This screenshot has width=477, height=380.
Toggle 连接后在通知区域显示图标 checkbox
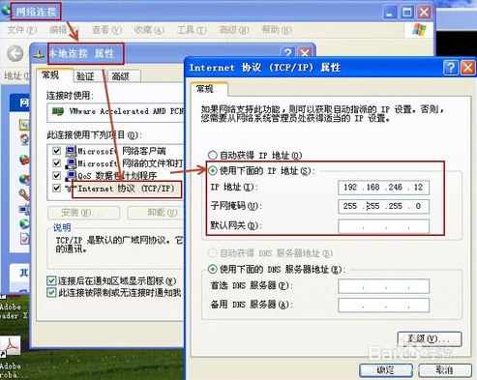click(x=51, y=280)
